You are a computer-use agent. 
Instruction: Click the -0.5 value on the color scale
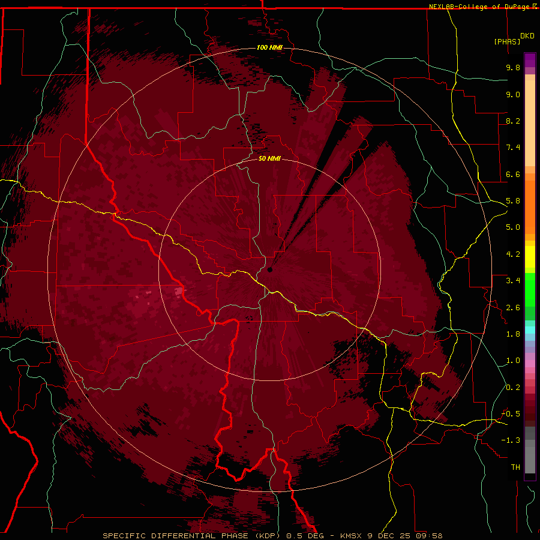pos(511,414)
